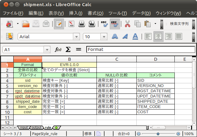Viewport: 197px width, 137px height.
Task: Toggle Italic formatting icon
Action: point(125,36)
